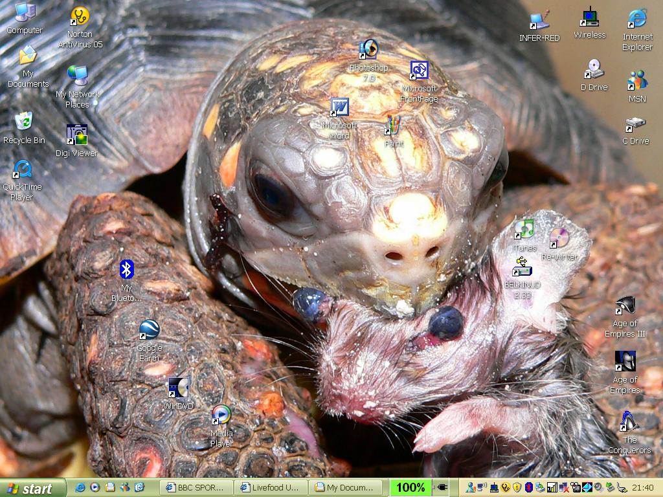
Task: Open Wireless desktop shortcut
Action: point(589,23)
